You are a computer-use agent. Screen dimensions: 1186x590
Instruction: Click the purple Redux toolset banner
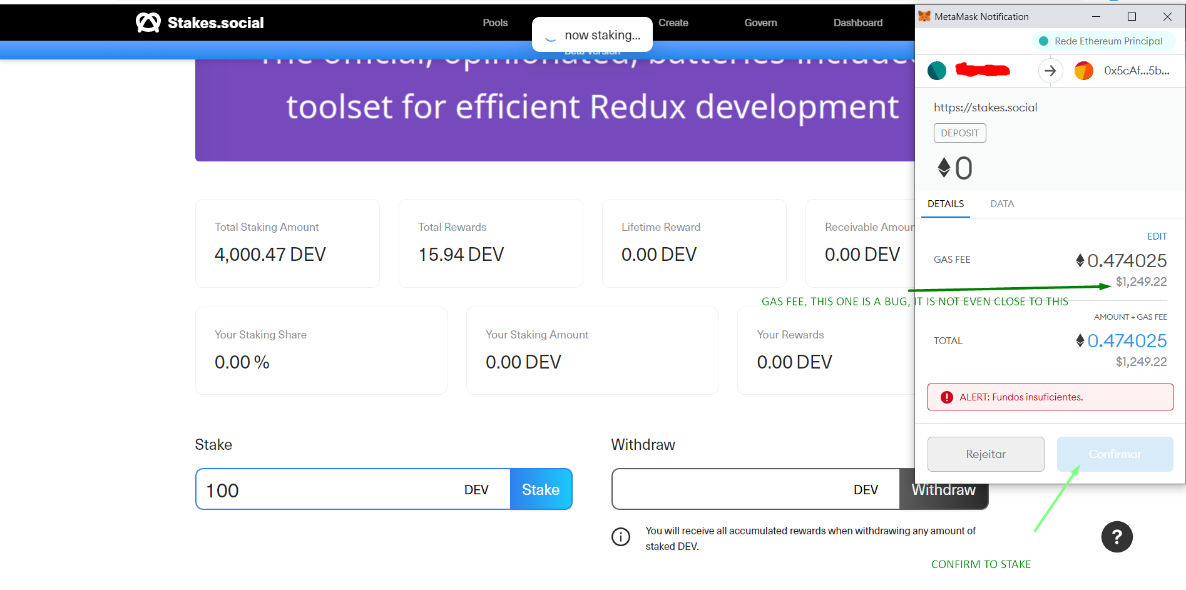click(x=555, y=110)
